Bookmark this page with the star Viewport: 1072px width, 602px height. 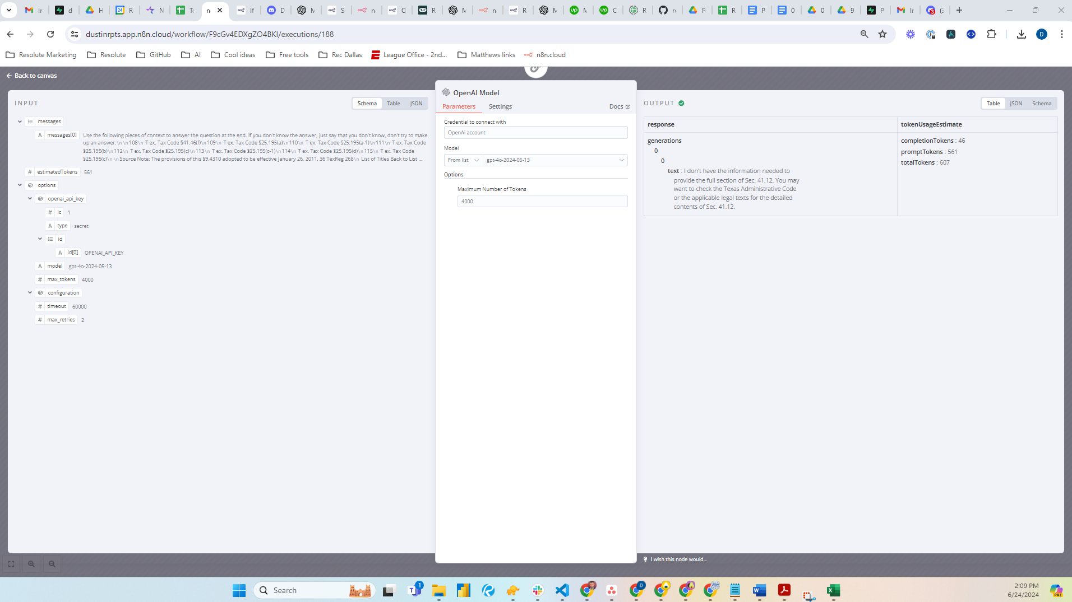(x=882, y=34)
